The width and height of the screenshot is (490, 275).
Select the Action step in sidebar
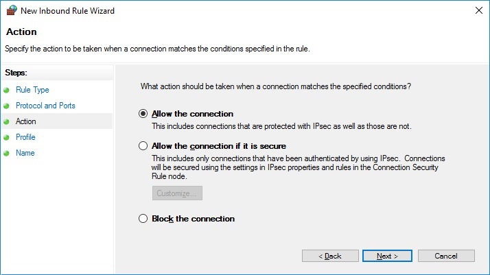point(26,121)
